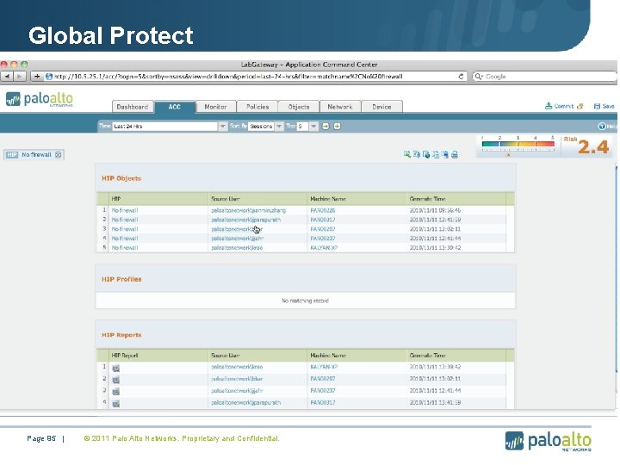Click paloaltonetwork\jparapurath in HIP Objects table
Viewport: 620px width, 465px height.
[246, 220]
